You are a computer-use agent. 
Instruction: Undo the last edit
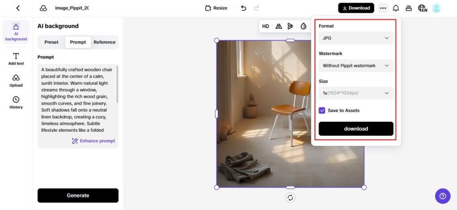click(x=243, y=8)
